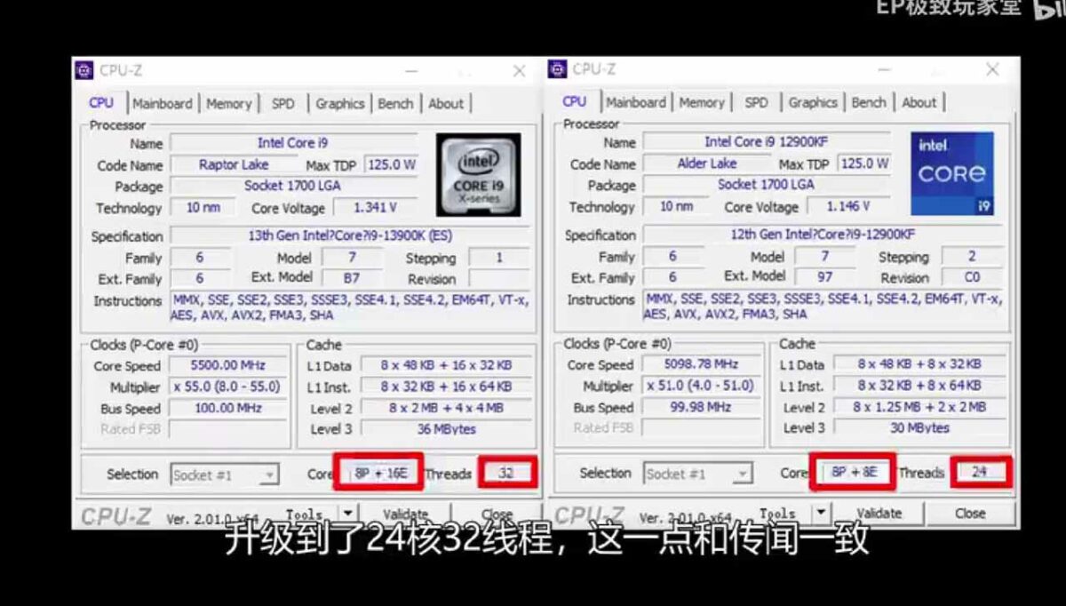Open Bench tab in Alder Lake window
Screen dimensions: 1066x606
coord(869,103)
